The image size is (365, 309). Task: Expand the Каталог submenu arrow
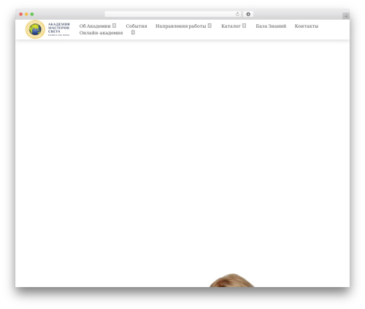tap(244, 26)
